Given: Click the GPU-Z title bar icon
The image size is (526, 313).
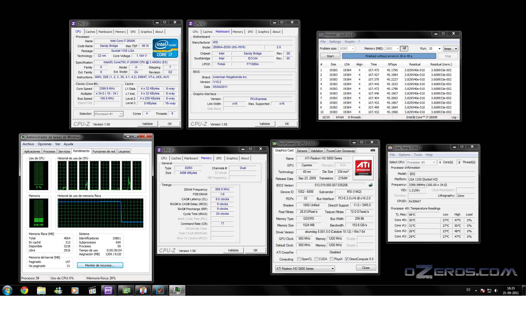Looking at the screenshot, I should (275, 143).
